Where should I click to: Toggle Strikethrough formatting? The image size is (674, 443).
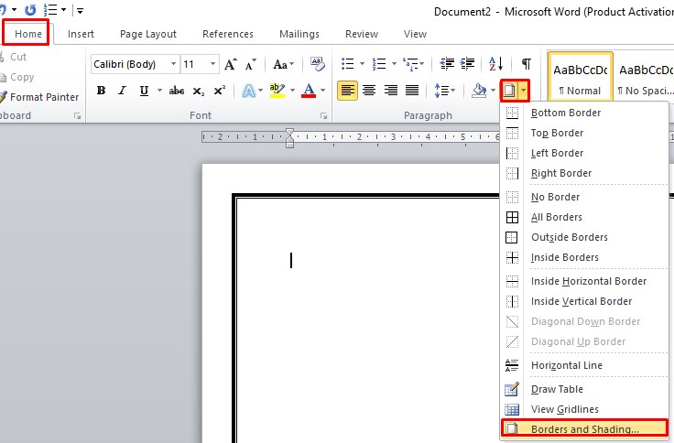pyautogui.click(x=176, y=91)
